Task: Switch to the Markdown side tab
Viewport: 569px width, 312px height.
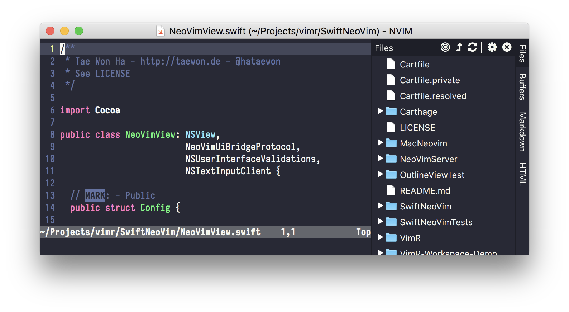Action: click(x=522, y=132)
